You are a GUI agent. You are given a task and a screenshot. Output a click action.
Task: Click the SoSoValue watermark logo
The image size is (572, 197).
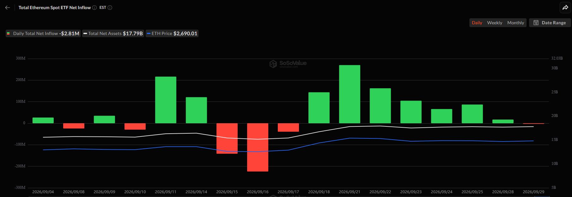coord(288,64)
